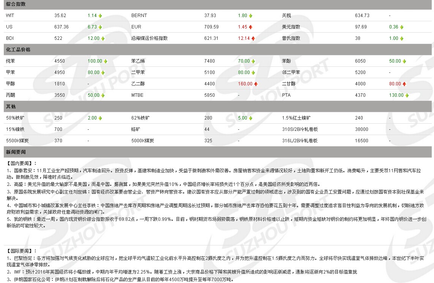Screen dimensions: 434x283
Task: Click the 58%铁矿 label
Action: tap(15, 118)
